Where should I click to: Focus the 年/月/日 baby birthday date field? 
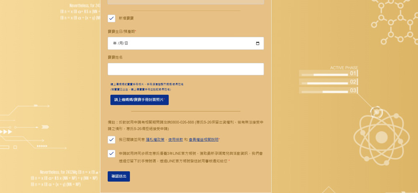pyautogui.click(x=186, y=43)
